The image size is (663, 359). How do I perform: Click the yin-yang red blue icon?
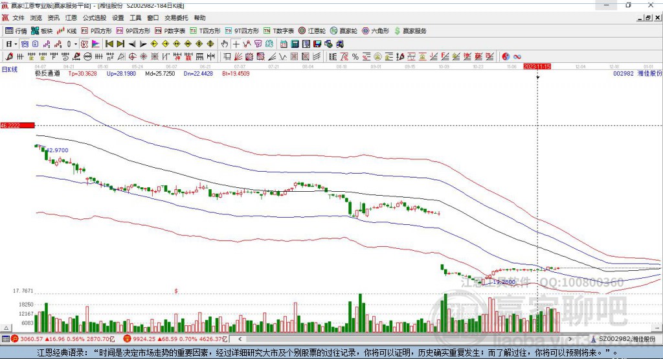coord(506,57)
